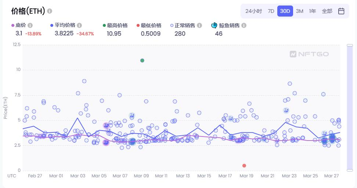Image resolution: width=357 pixels, height=188 pixels.
Task: Click the red lowest-price point near Mar 19
Action: (244, 166)
